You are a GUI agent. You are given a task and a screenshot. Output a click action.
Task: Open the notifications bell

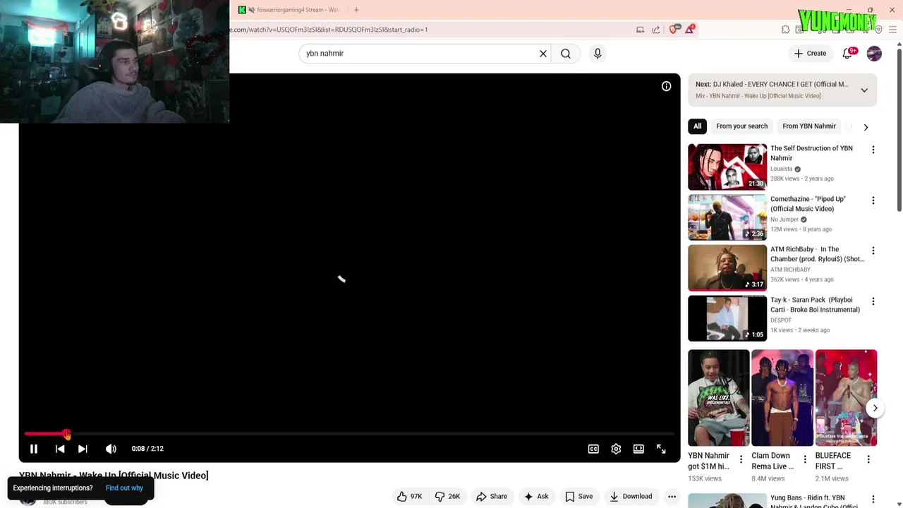click(x=848, y=54)
